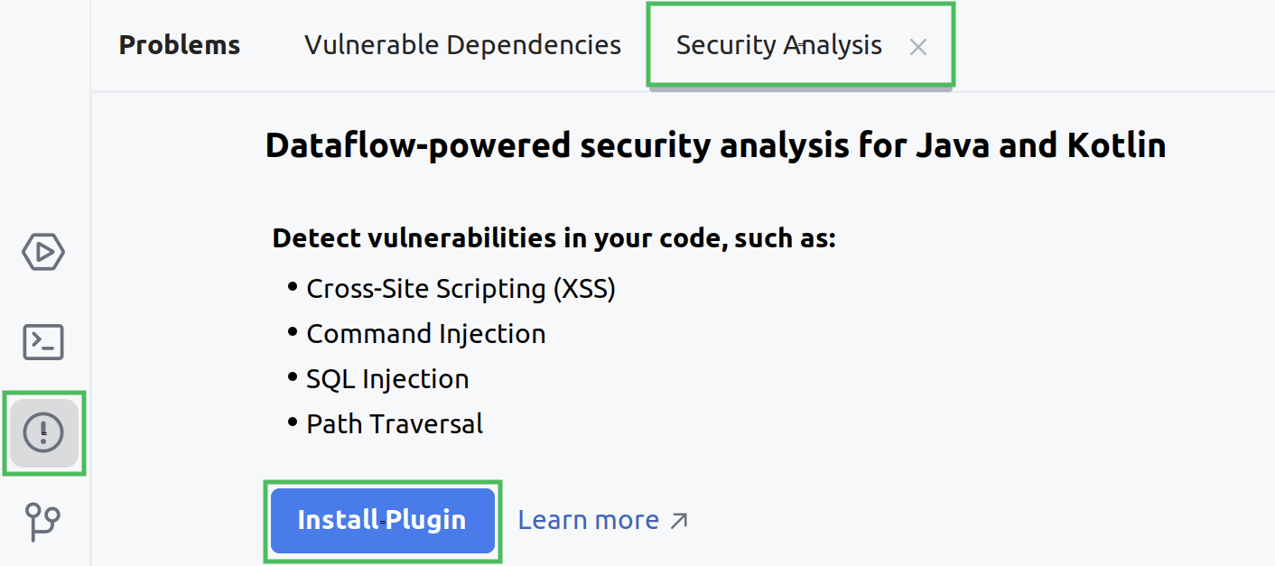Click the branching Git icon at the bottom sidebar
Screen dimensions: 1275x566
(42, 522)
